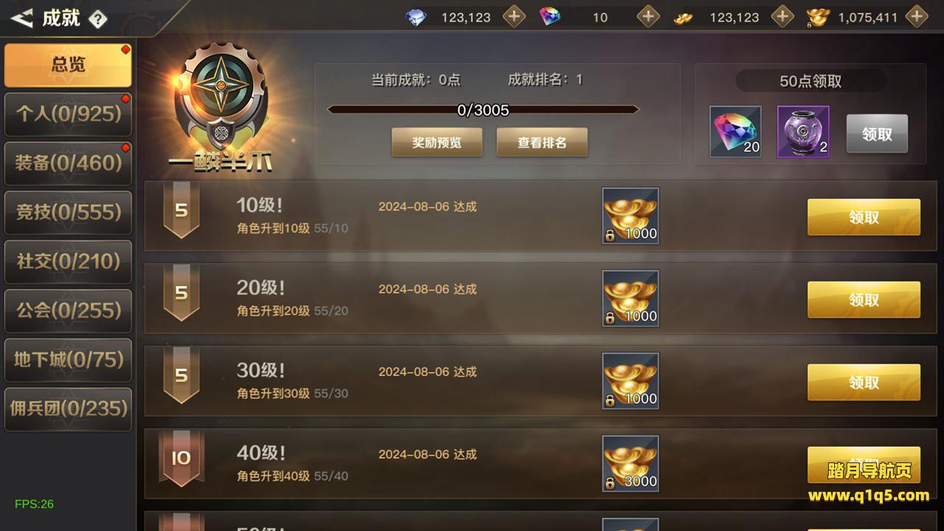
Task: Tap the gold ingot reward for 10级
Action: [x=631, y=216]
